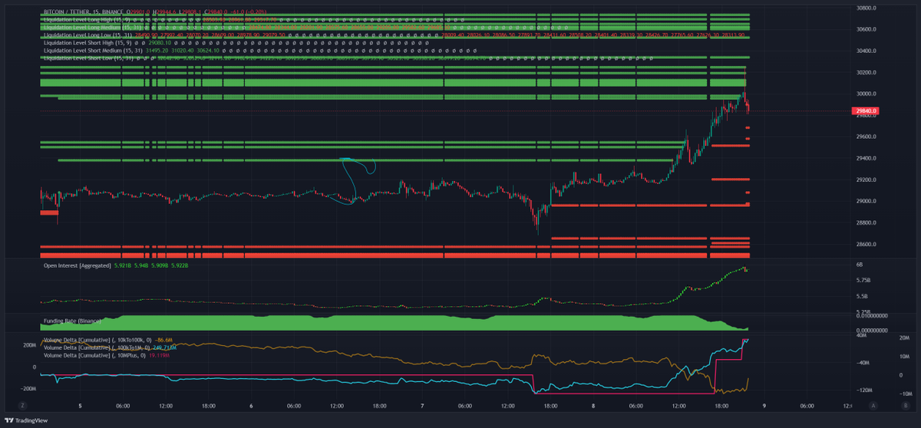
Task: Click the 5.75B open interest scale label
Action: 863,280
